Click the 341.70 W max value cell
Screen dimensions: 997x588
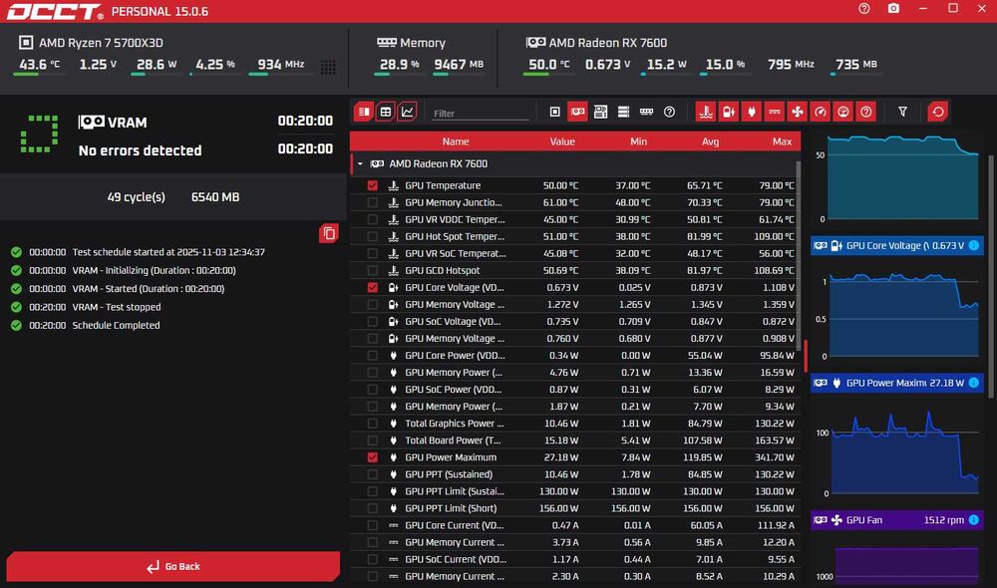click(774, 457)
